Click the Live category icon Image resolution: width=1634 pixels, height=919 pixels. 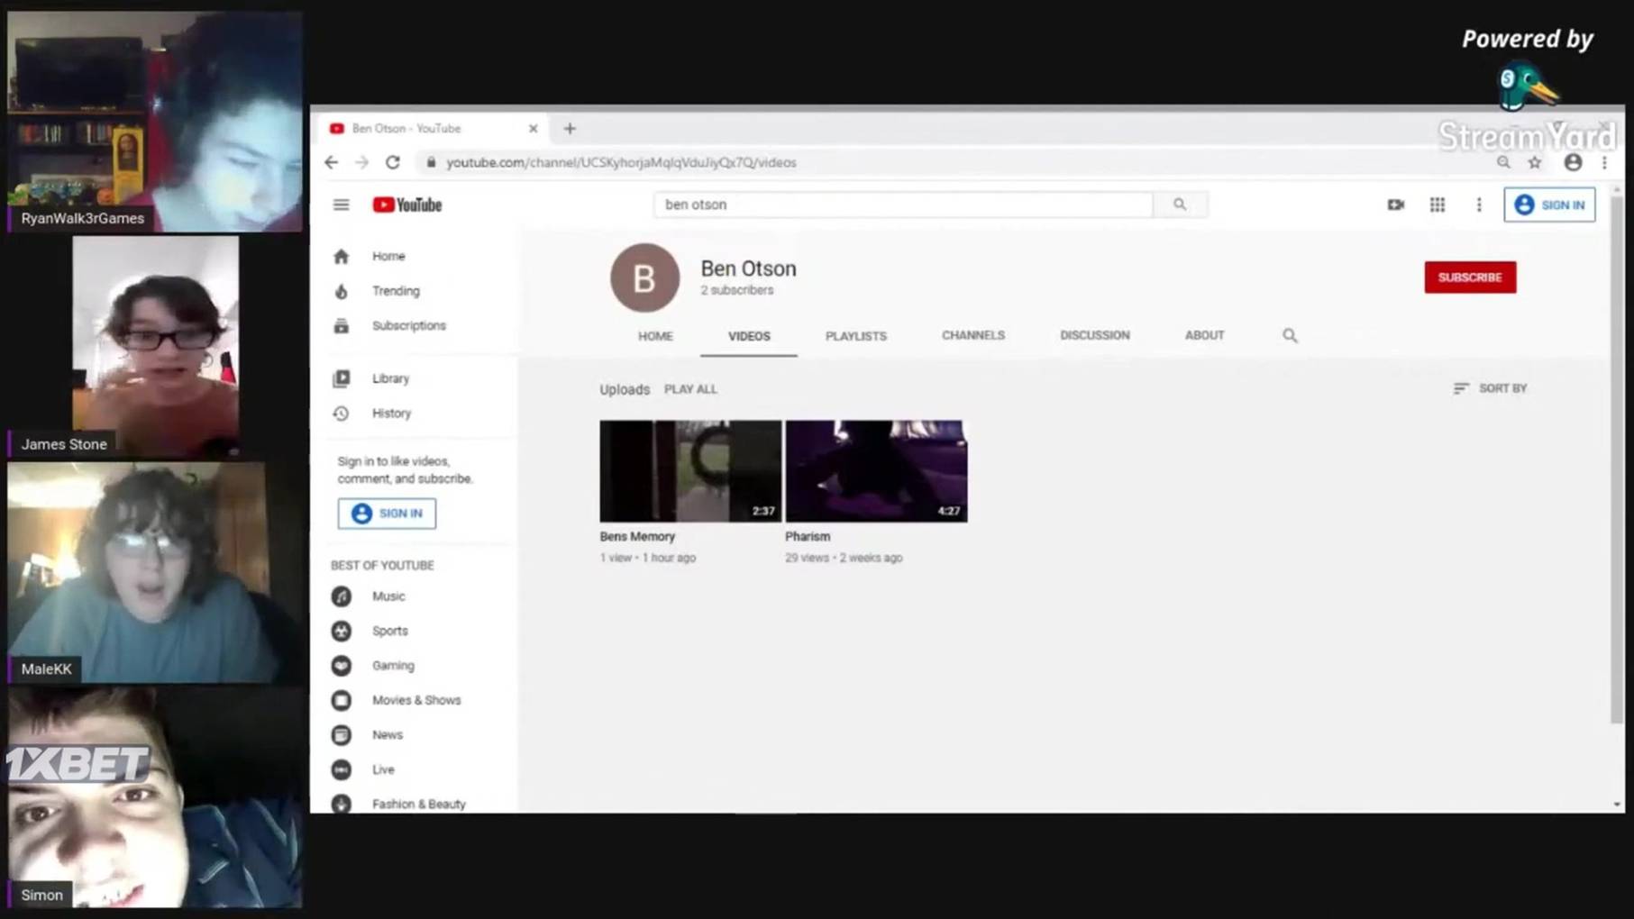(x=341, y=769)
